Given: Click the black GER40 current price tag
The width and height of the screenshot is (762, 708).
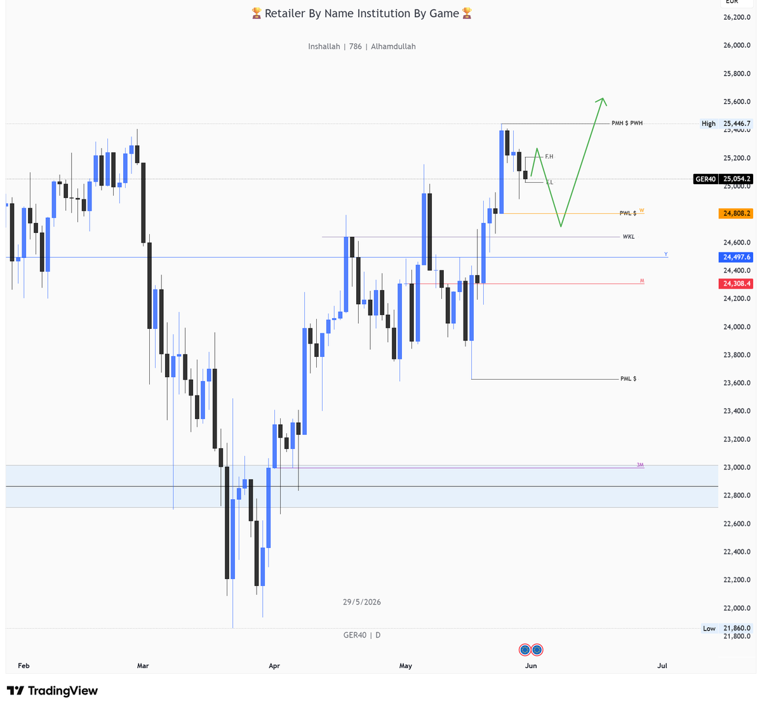Looking at the screenshot, I should pos(705,179).
